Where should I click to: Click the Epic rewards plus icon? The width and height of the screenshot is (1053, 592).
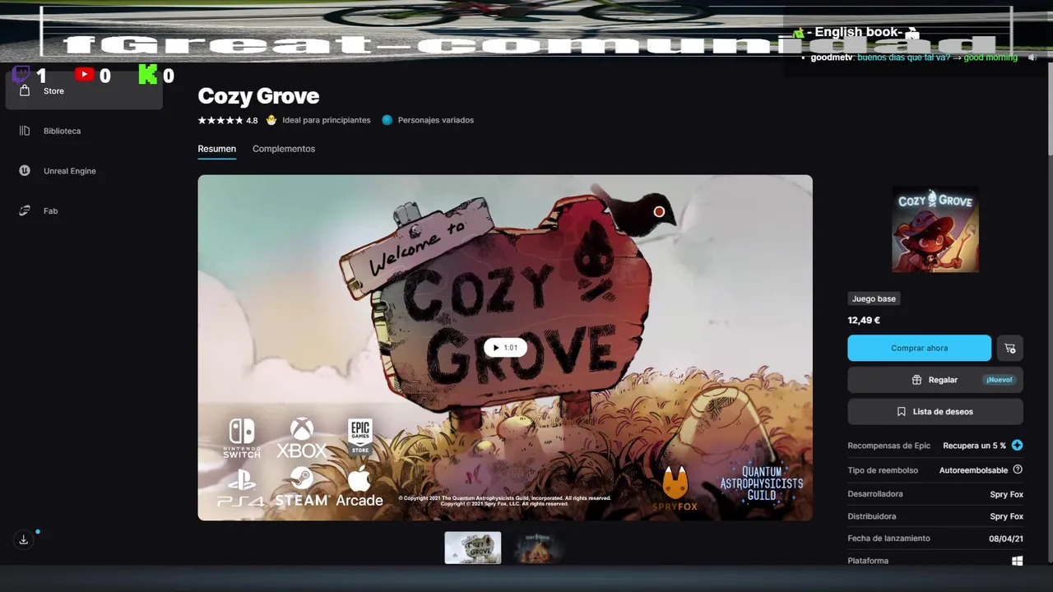point(1018,446)
